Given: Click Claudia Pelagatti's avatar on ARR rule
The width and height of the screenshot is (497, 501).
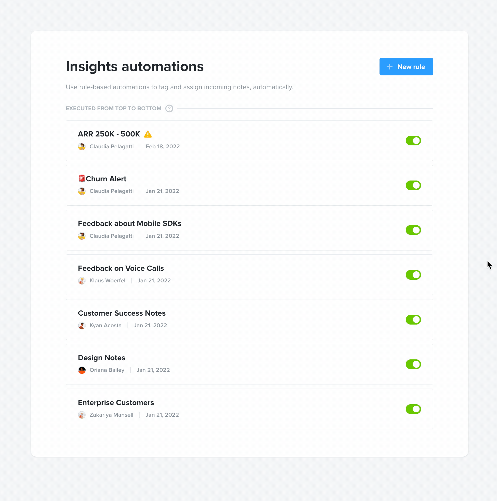Looking at the screenshot, I should pyautogui.click(x=82, y=146).
